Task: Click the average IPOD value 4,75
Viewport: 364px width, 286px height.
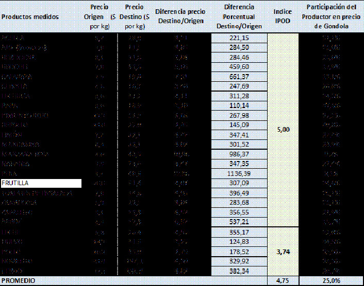Action: 283,281
